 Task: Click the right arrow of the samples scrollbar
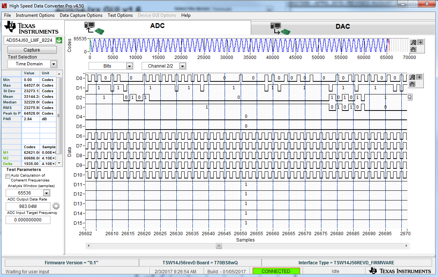(407, 246)
